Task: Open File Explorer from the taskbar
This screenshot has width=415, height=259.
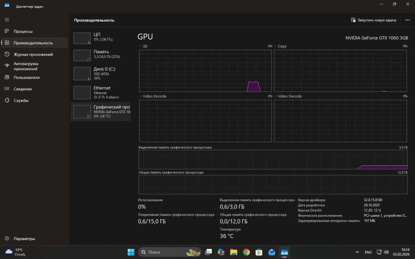Action: click(234, 252)
